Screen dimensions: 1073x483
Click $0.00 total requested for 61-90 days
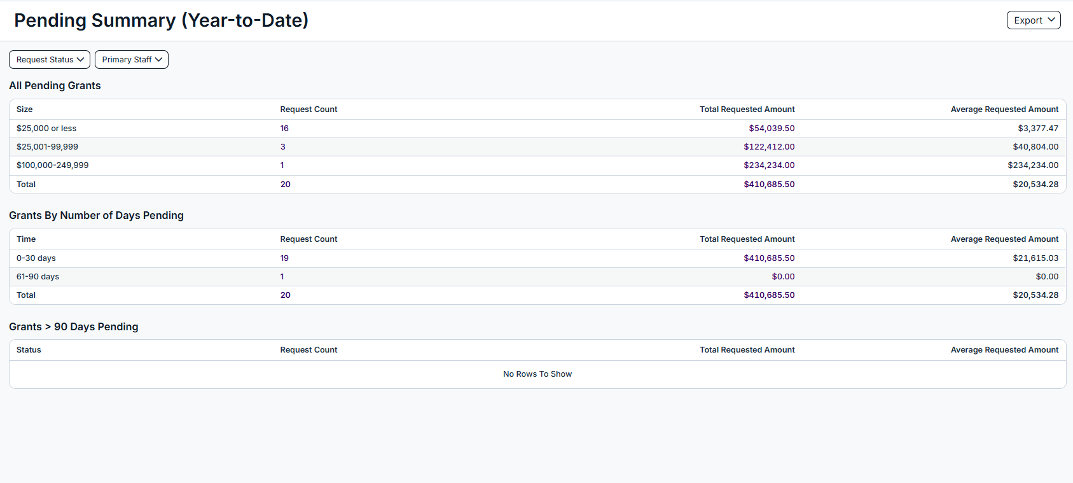coord(783,277)
